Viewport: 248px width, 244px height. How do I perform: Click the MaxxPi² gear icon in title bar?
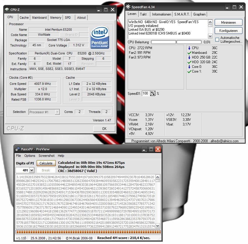[18, 149]
